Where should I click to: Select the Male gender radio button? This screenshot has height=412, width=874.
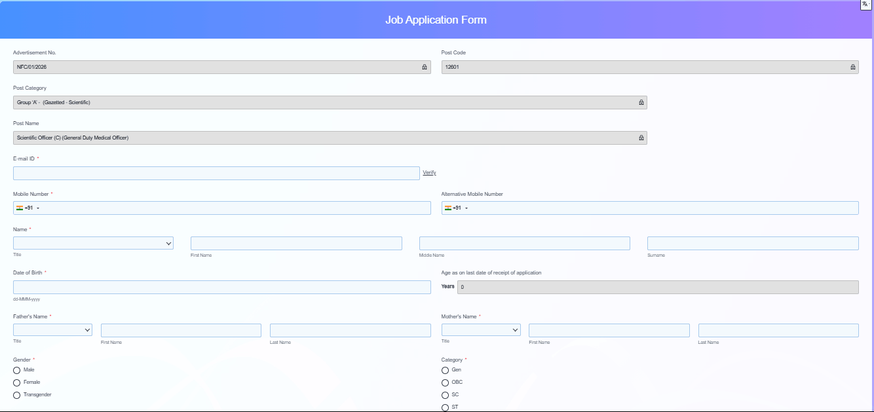[x=17, y=370]
